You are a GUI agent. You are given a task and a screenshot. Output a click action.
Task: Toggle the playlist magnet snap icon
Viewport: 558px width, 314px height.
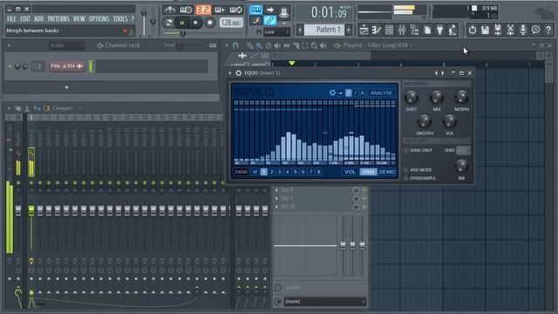point(235,45)
